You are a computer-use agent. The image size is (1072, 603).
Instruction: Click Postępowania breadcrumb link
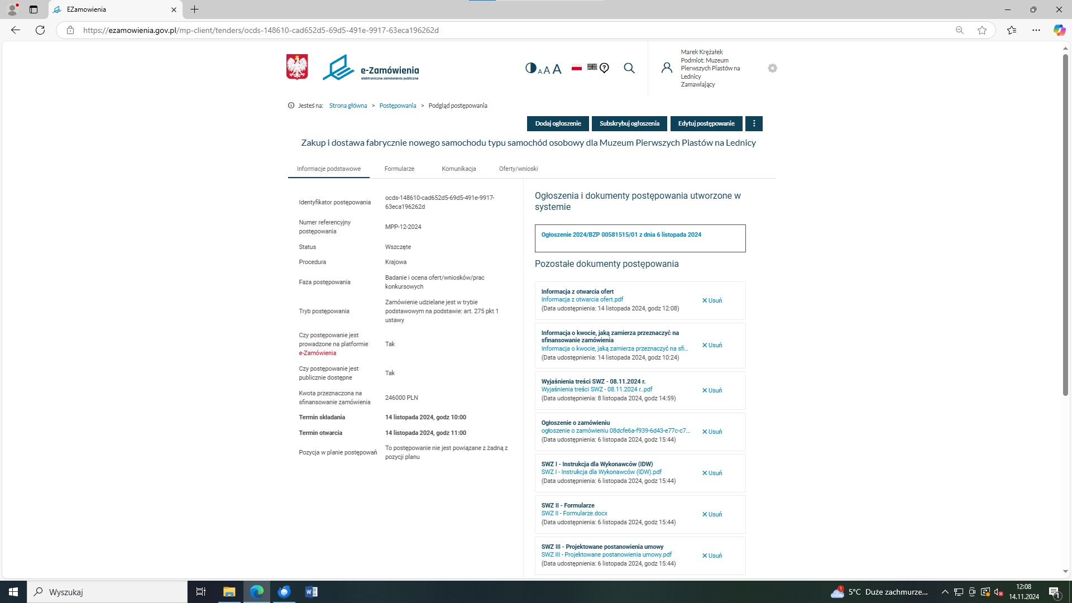point(398,106)
